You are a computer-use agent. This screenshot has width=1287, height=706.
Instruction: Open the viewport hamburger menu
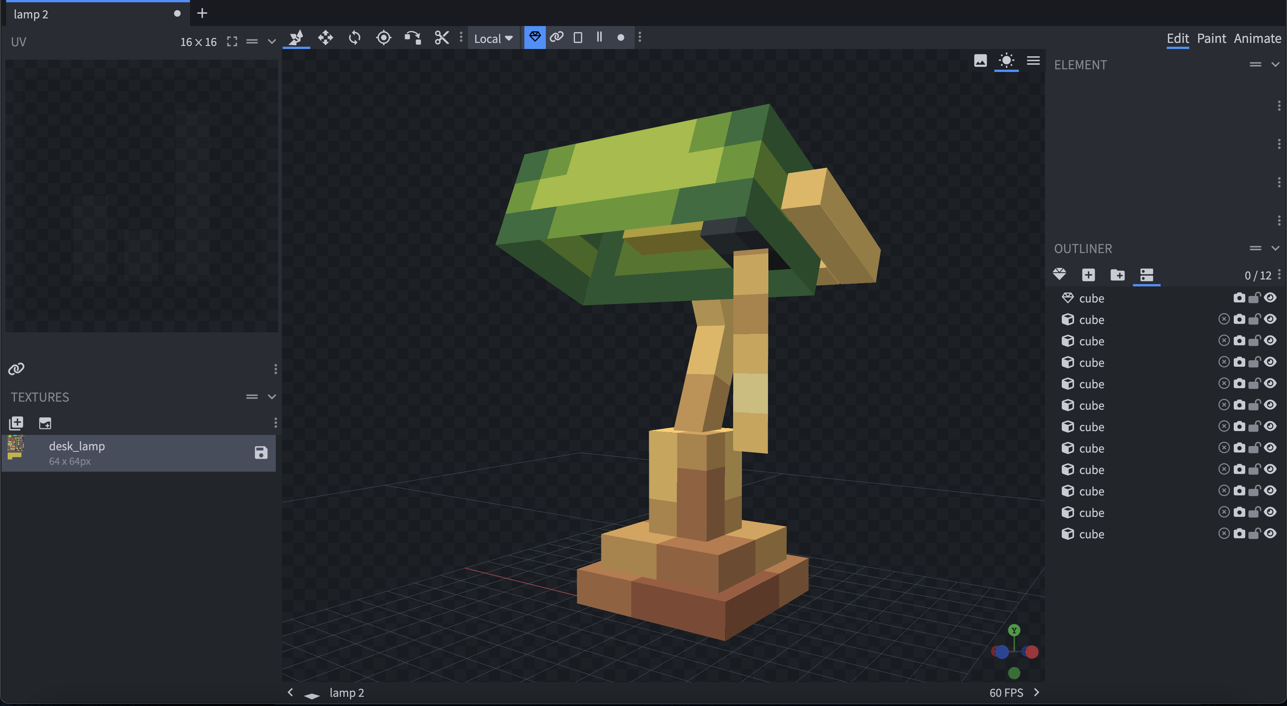click(1033, 60)
